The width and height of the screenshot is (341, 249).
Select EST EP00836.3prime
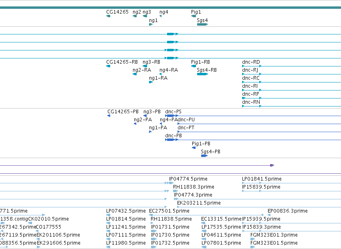pos(287,211)
